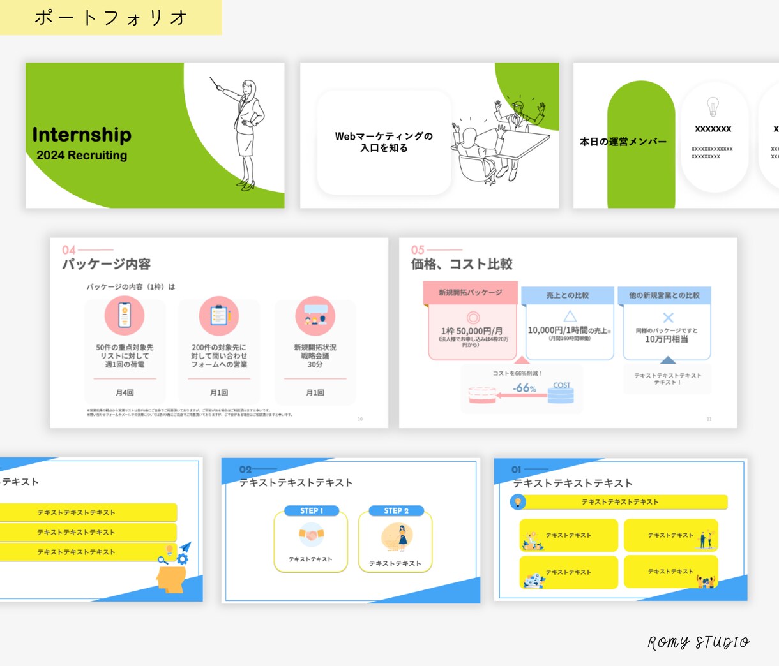This screenshot has height=666, width=779.
Task: Click the double circle icon above 1枠 50,000円/月
Action: click(x=473, y=317)
